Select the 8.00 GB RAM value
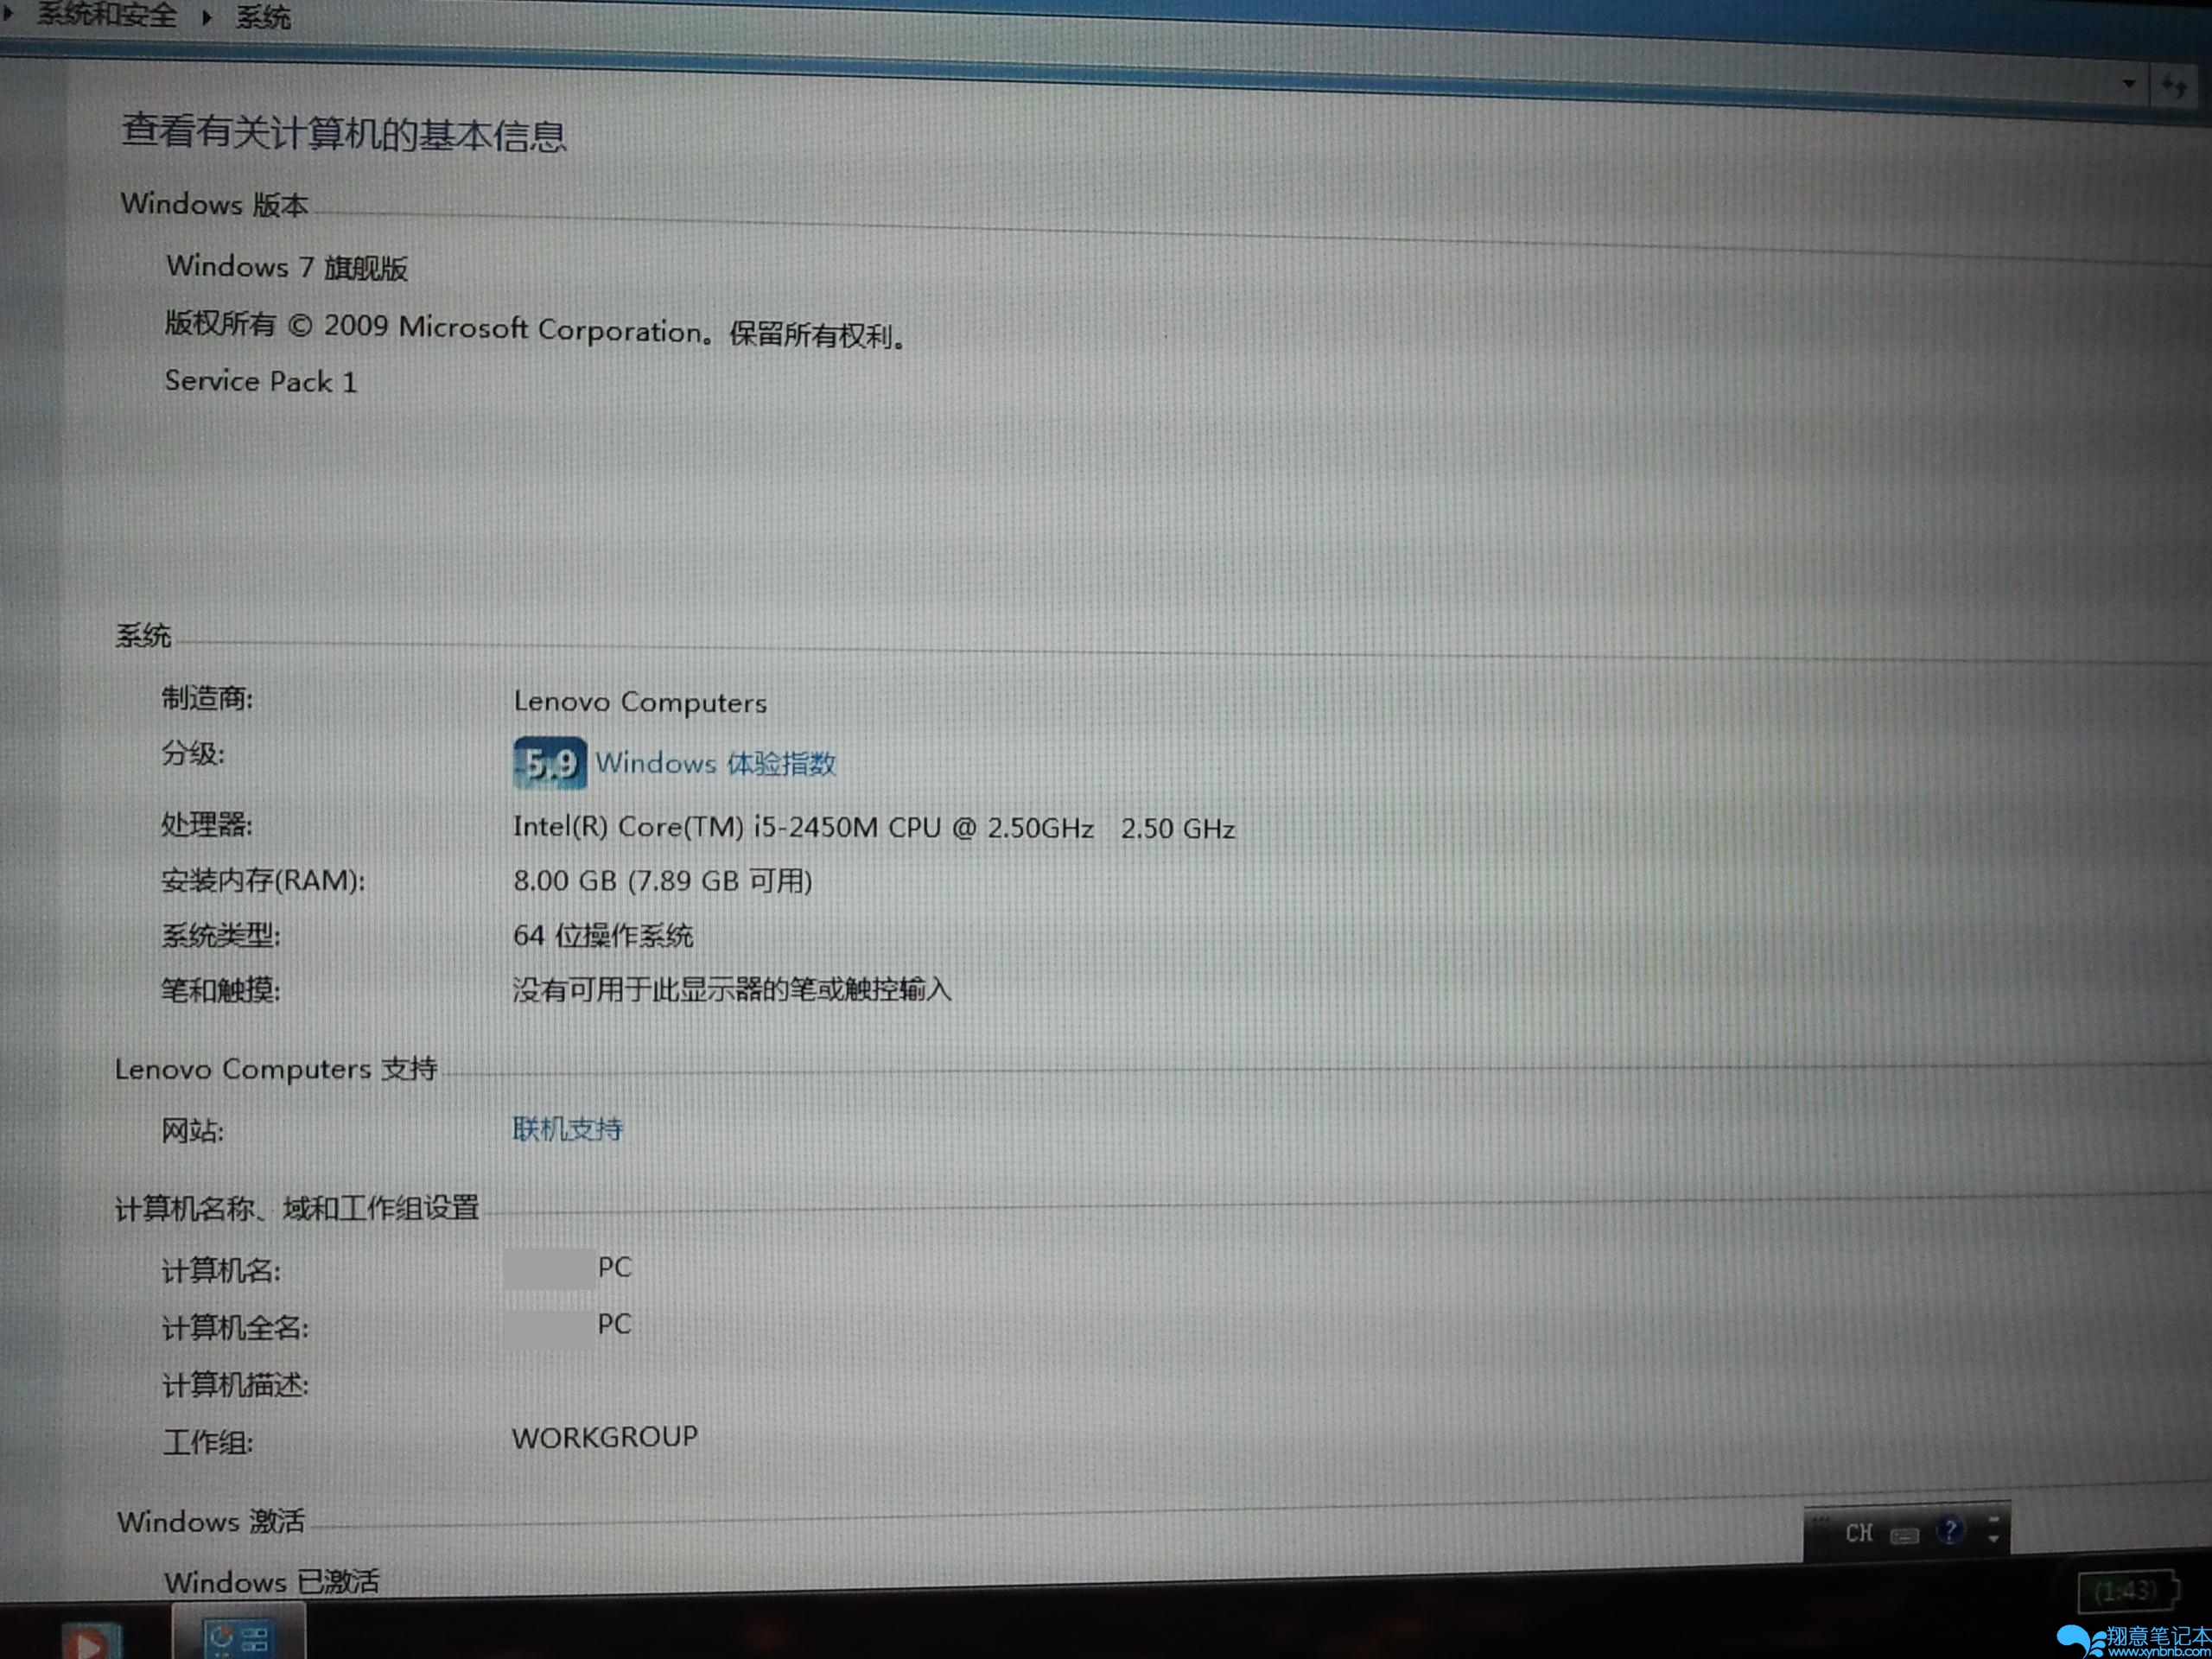This screenshot has height=1659, width=2212. click(662, 881)
